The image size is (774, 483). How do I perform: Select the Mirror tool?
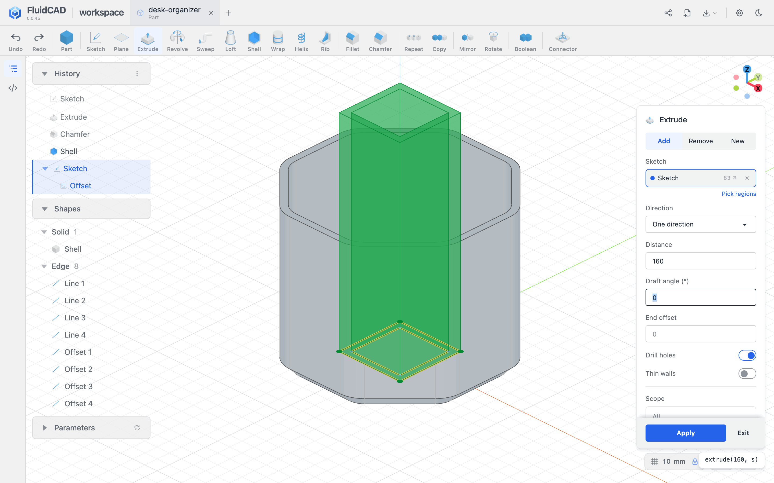point(467,41)
